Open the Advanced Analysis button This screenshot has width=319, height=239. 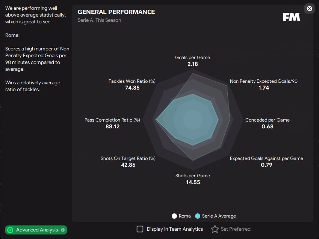(36, 230)
